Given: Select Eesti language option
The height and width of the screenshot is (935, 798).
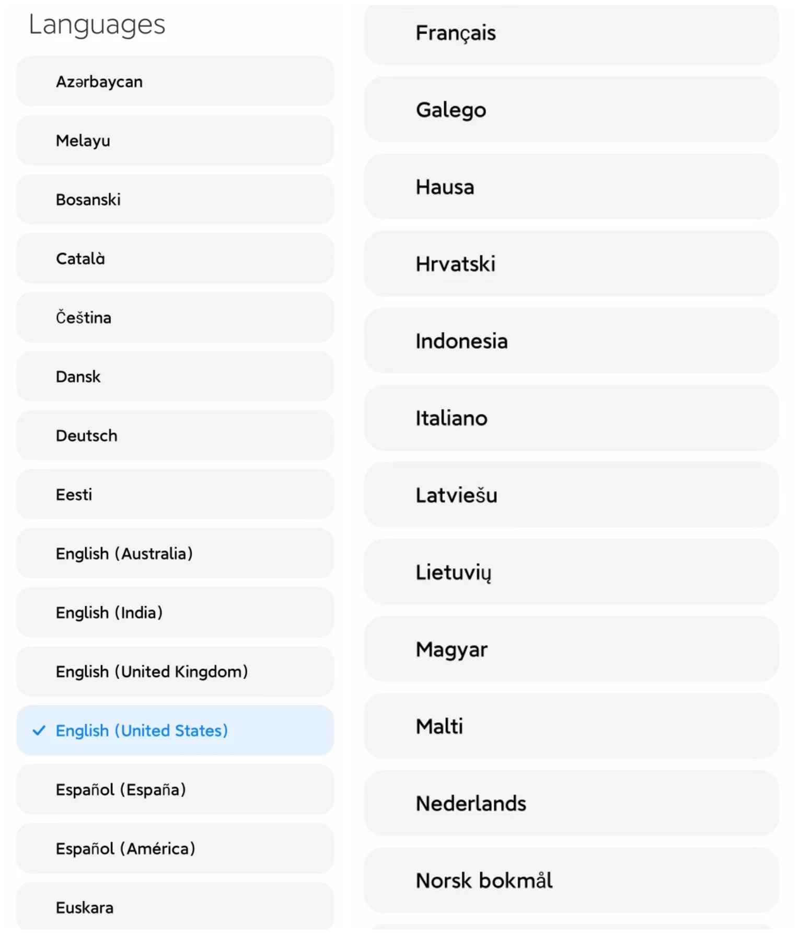Looking at the screenshot, I should 175,494.
